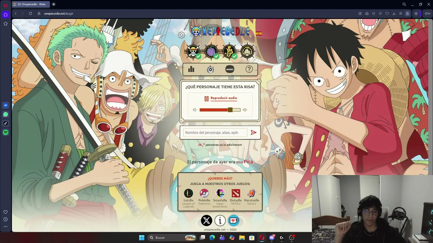The width and height of the screenshot is (433, 243).
Task: Open the sidebar bookmarks star
Action: point(5,24)
